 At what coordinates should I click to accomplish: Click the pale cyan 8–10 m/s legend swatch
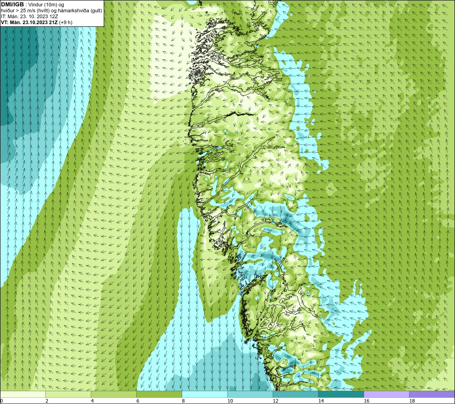(205, 394)
